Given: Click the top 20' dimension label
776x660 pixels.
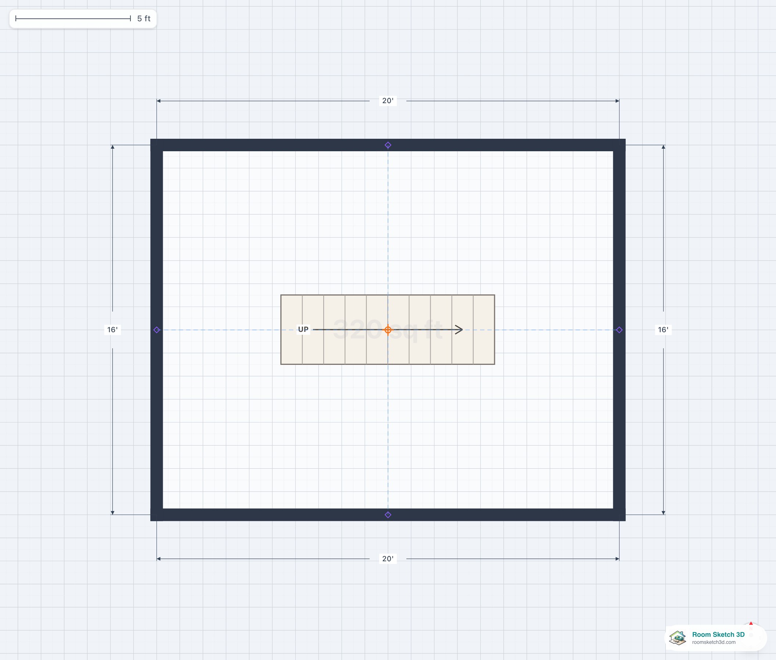Looking at the screenshot, I should 388,101.
